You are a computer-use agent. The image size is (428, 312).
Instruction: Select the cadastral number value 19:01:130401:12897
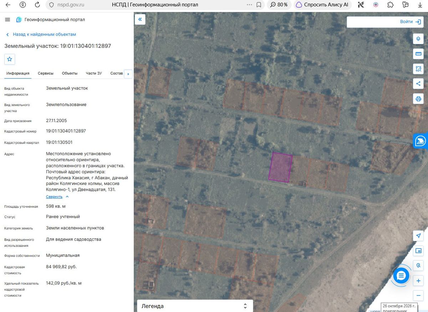point(66,131)
